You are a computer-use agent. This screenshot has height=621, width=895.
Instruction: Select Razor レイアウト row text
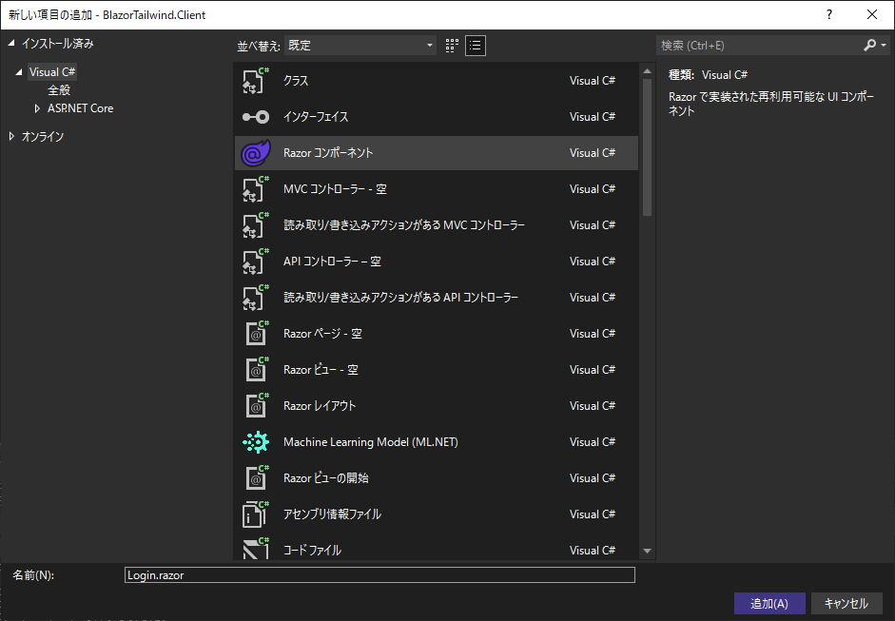point(320,406)
